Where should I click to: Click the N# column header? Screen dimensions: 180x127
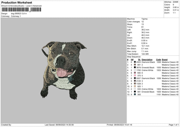[x=132, y=60]
